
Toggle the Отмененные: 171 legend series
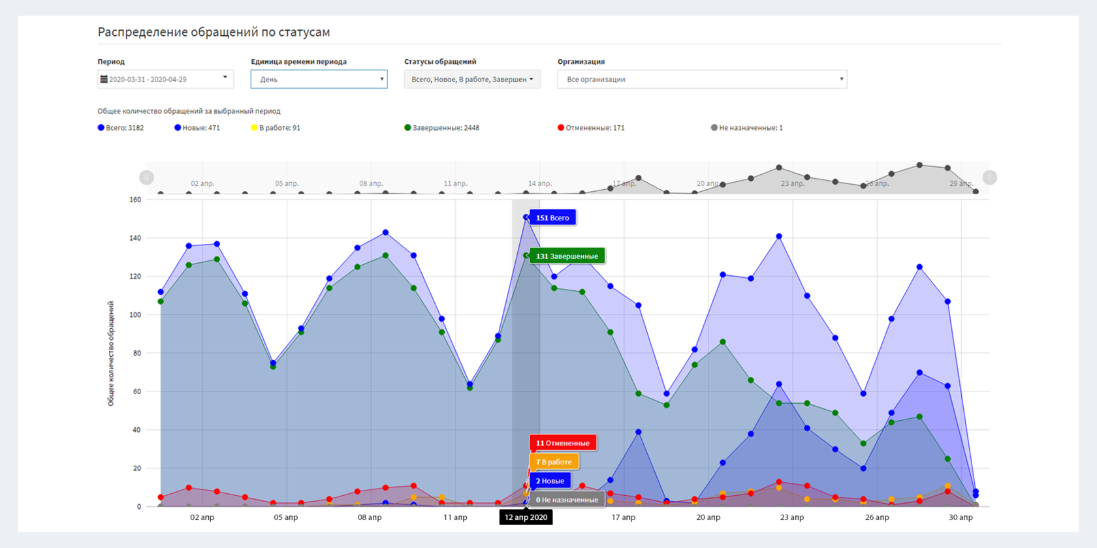point(591,128)
